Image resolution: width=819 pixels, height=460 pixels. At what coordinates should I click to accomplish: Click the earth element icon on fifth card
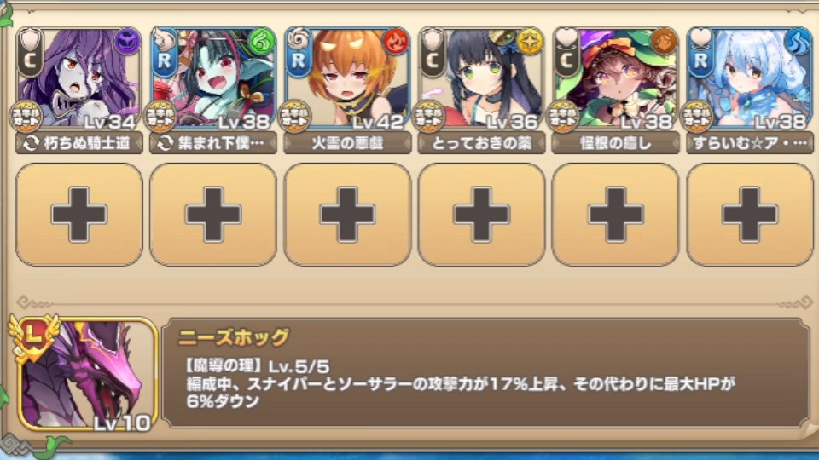(x=664, y=43)
